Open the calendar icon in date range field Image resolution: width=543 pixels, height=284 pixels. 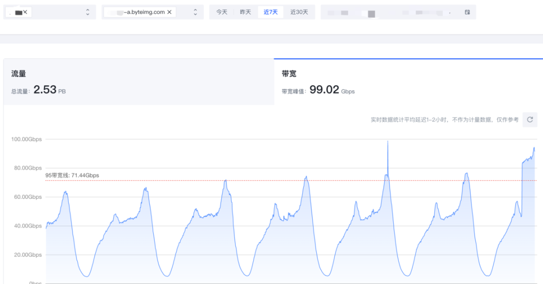[467, 12]
